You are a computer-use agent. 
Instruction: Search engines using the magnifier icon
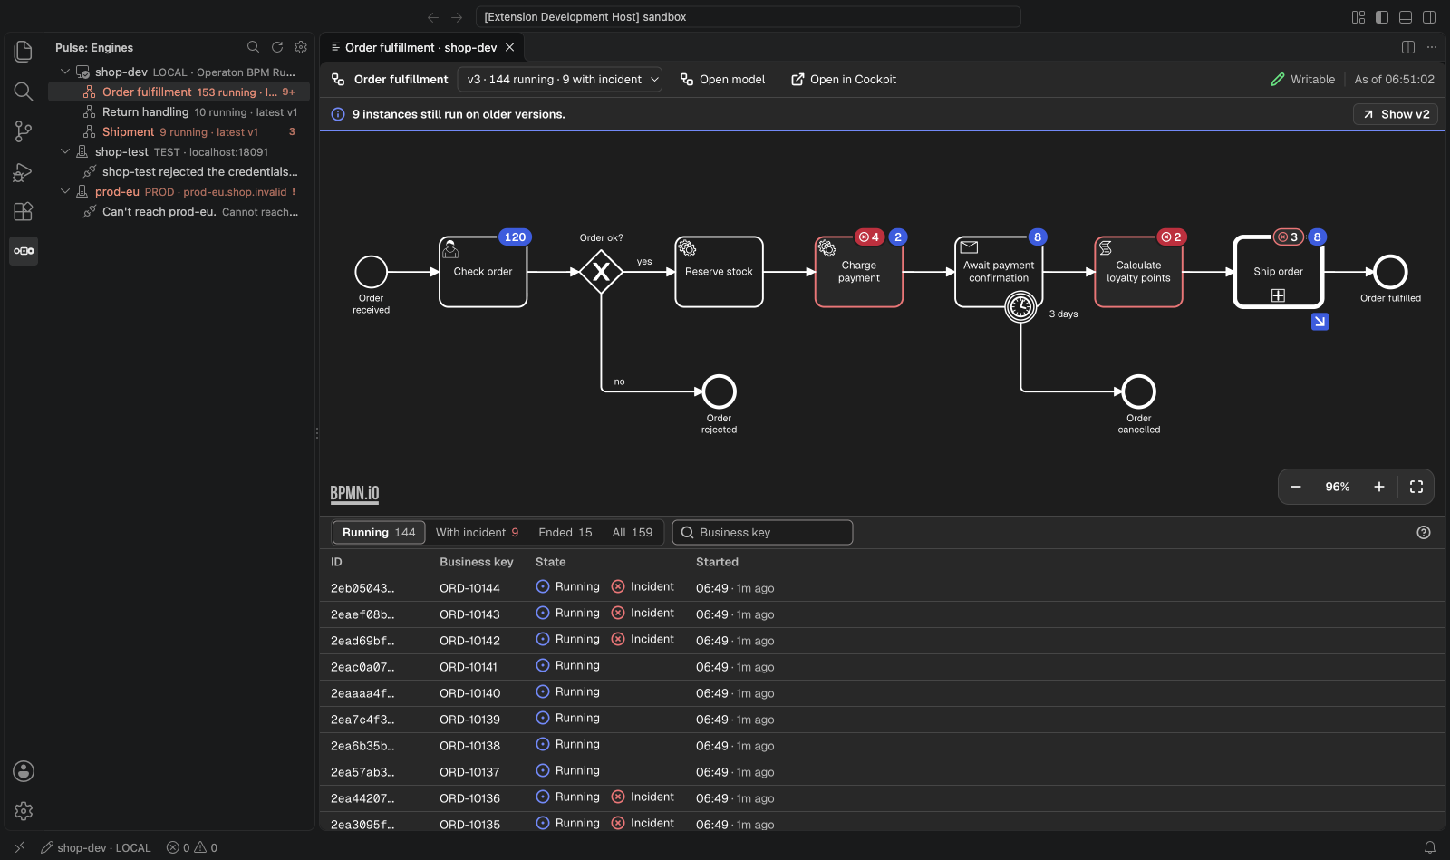(x=254, y=47)
